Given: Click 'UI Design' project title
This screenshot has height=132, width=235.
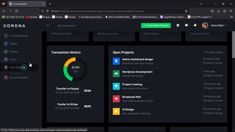Looking at the screenshot, I should pos(128,110).
